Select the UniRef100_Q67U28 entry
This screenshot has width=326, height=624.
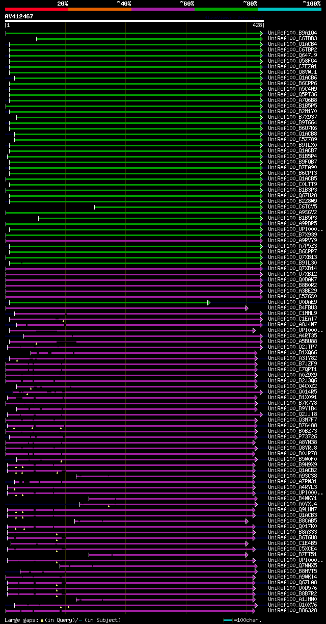click(x=292, y=195)
